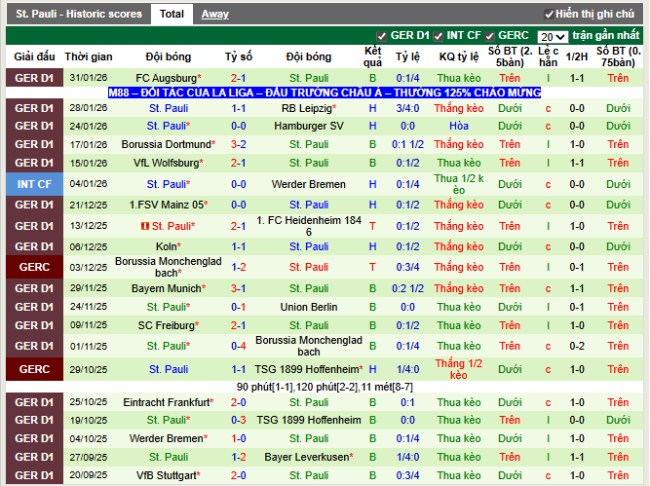The height and width of the screenshot is (486, 650).
Task: Click the GERC league cell dated 03/12/25
Action: pyautogui.click(x=34, y=267)
